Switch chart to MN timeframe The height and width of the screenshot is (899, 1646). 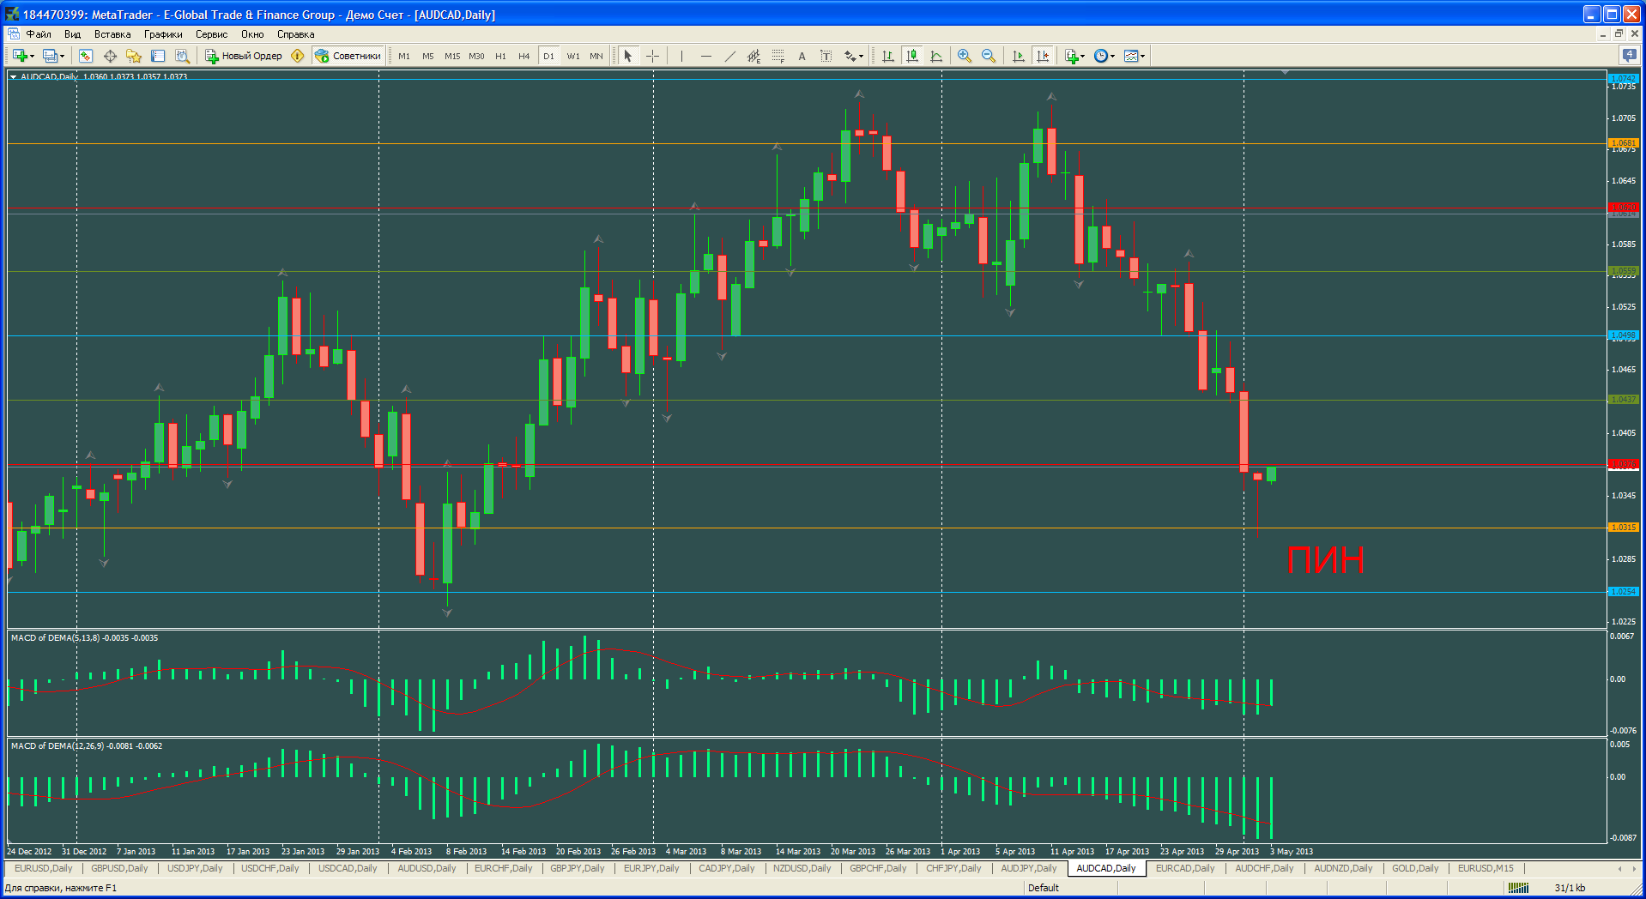click(596, 56)
